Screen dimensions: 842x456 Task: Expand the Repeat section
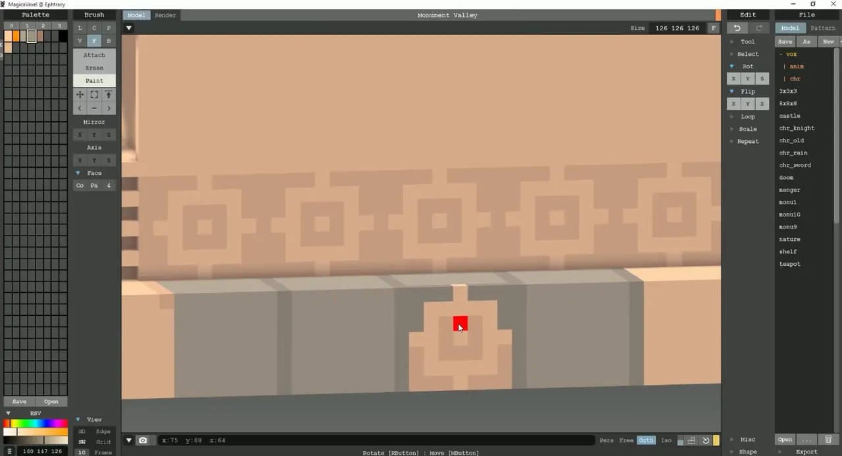[731, 141]
